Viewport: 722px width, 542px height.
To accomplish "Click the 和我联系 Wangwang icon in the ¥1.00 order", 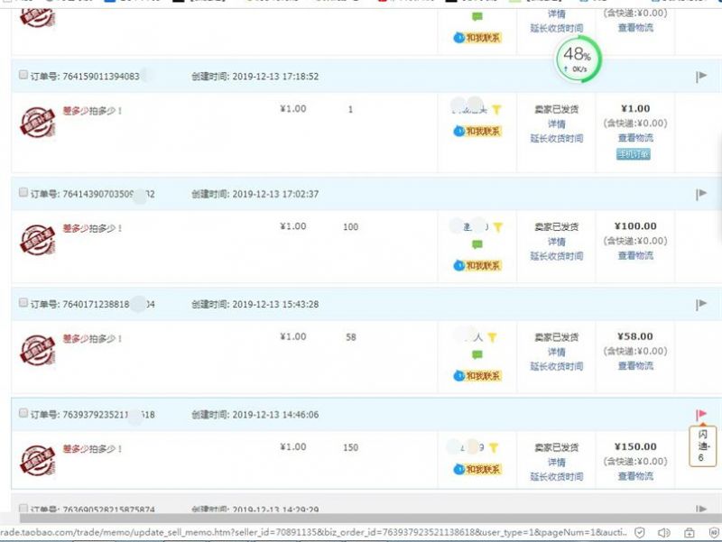I will point(477,132).
